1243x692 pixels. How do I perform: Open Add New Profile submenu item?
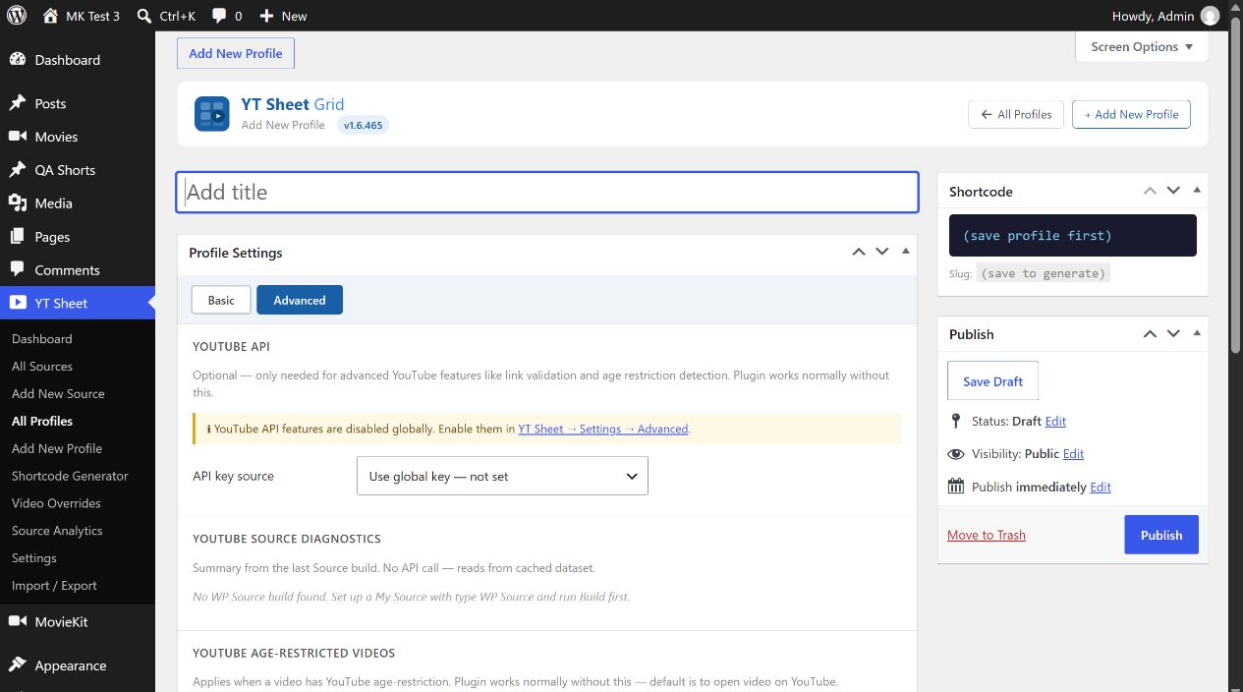pyautogui.click(x=57, y=448)
